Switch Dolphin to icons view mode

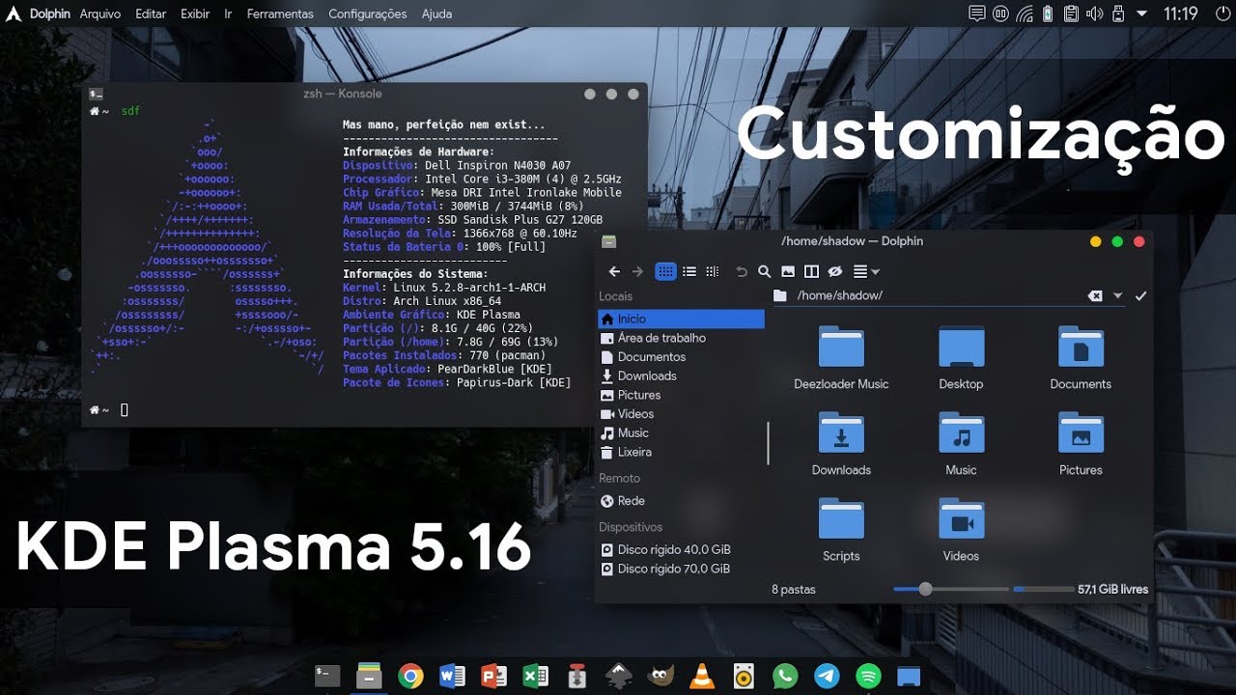pyautogui.click(x=665, y=272)
